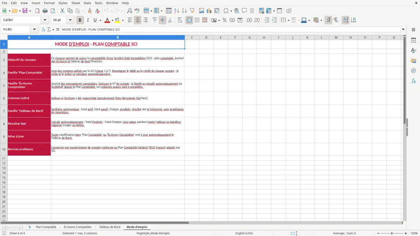Click the 100% zoom level
Viewport: 420px width, 236px height.
(414, 233)
